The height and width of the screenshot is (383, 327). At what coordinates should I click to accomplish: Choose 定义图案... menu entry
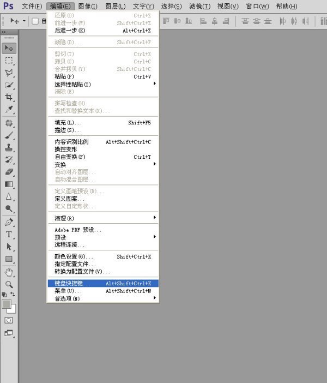click(103, 199)
